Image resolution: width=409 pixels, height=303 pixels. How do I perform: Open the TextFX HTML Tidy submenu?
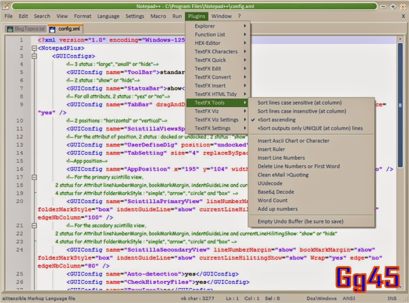pos(218,94)
